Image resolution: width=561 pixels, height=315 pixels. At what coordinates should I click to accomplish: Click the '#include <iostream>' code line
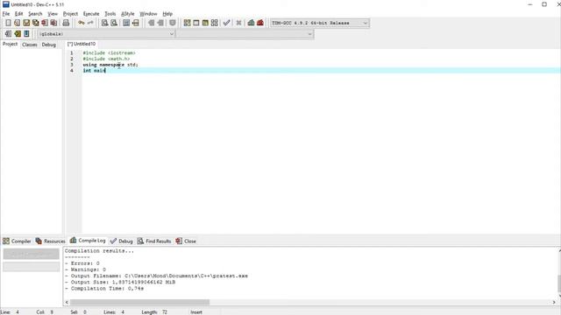pos(109,52)
